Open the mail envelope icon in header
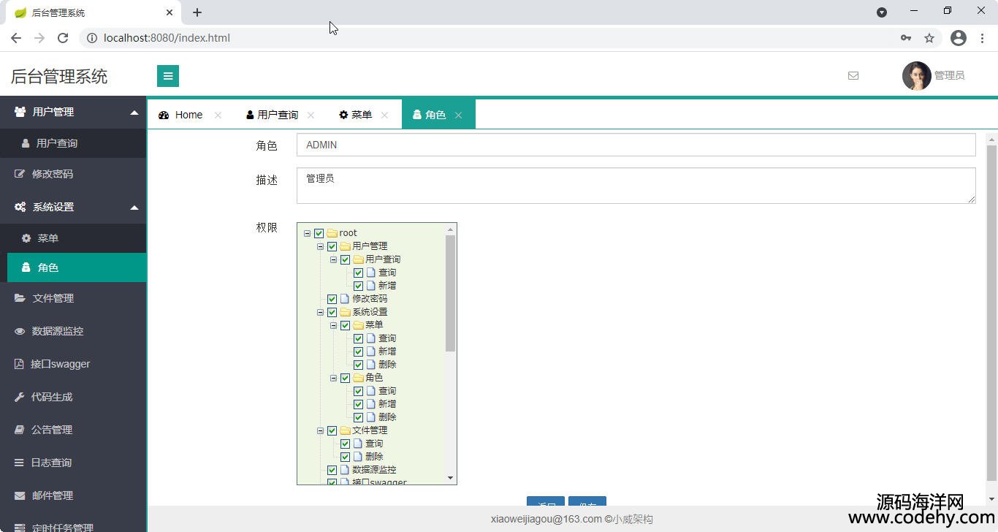The height and width of the screenshot is (532, 998). pos(853,75)
